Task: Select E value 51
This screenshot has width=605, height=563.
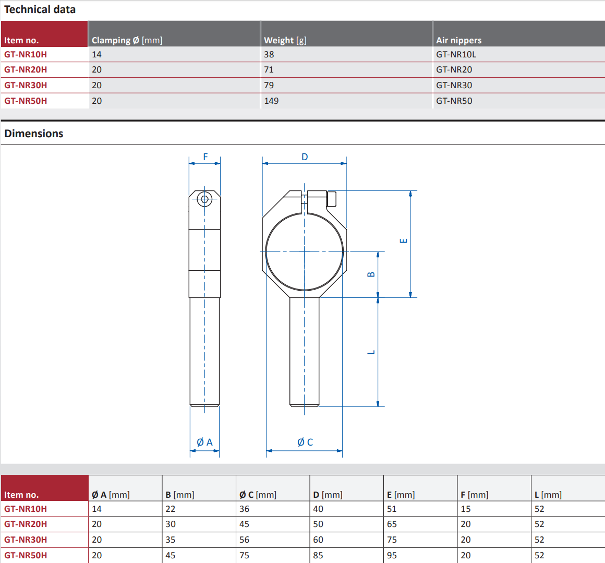Action: click(392, 509)
